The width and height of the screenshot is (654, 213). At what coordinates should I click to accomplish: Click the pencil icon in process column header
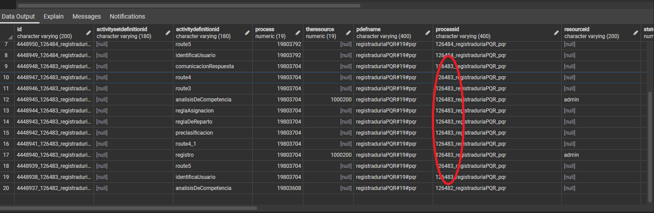[x=298, y=33]
